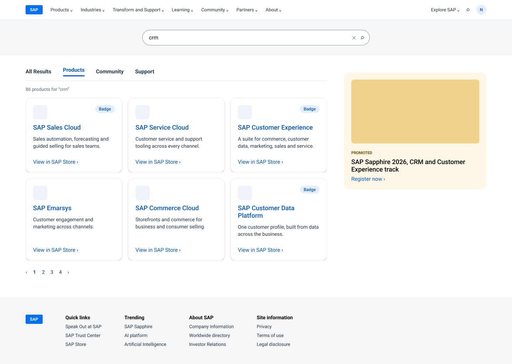This screenshot has width=512, height=364.
Task: Open SAP Trust Center footer link
Action: (83, 336)
